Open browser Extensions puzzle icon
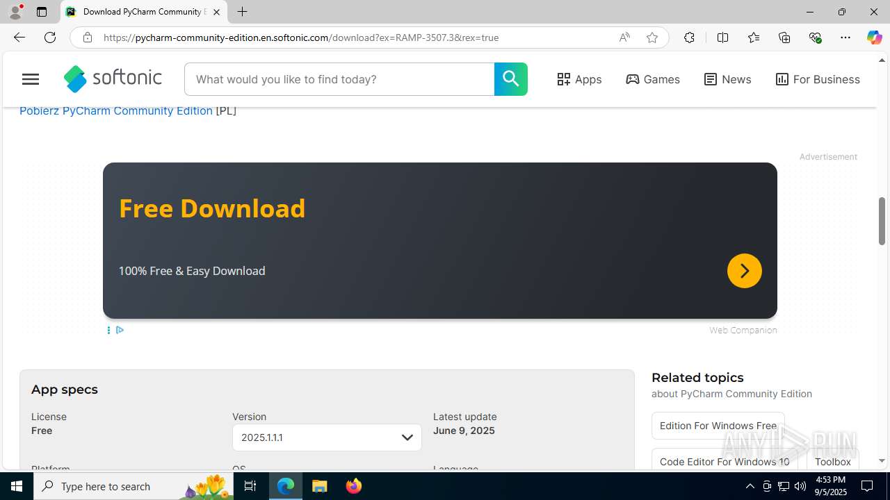Viewport: 890px width, 500px height. coord(689,37)
